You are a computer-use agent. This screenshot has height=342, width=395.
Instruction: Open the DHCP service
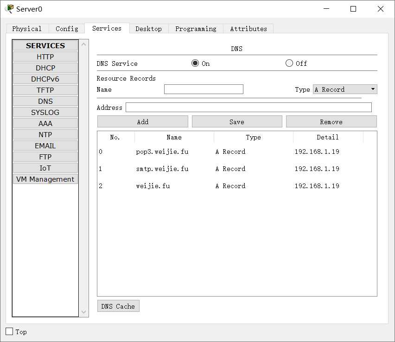click(45, 68)
